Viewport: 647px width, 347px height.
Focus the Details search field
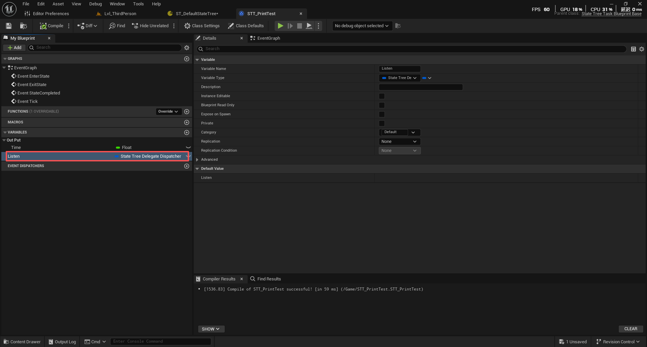[x=411, y=49]
